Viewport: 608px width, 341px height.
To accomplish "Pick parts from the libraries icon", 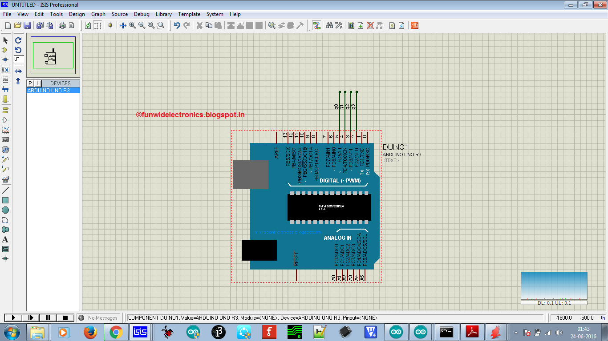I will [x=272, y=26].
